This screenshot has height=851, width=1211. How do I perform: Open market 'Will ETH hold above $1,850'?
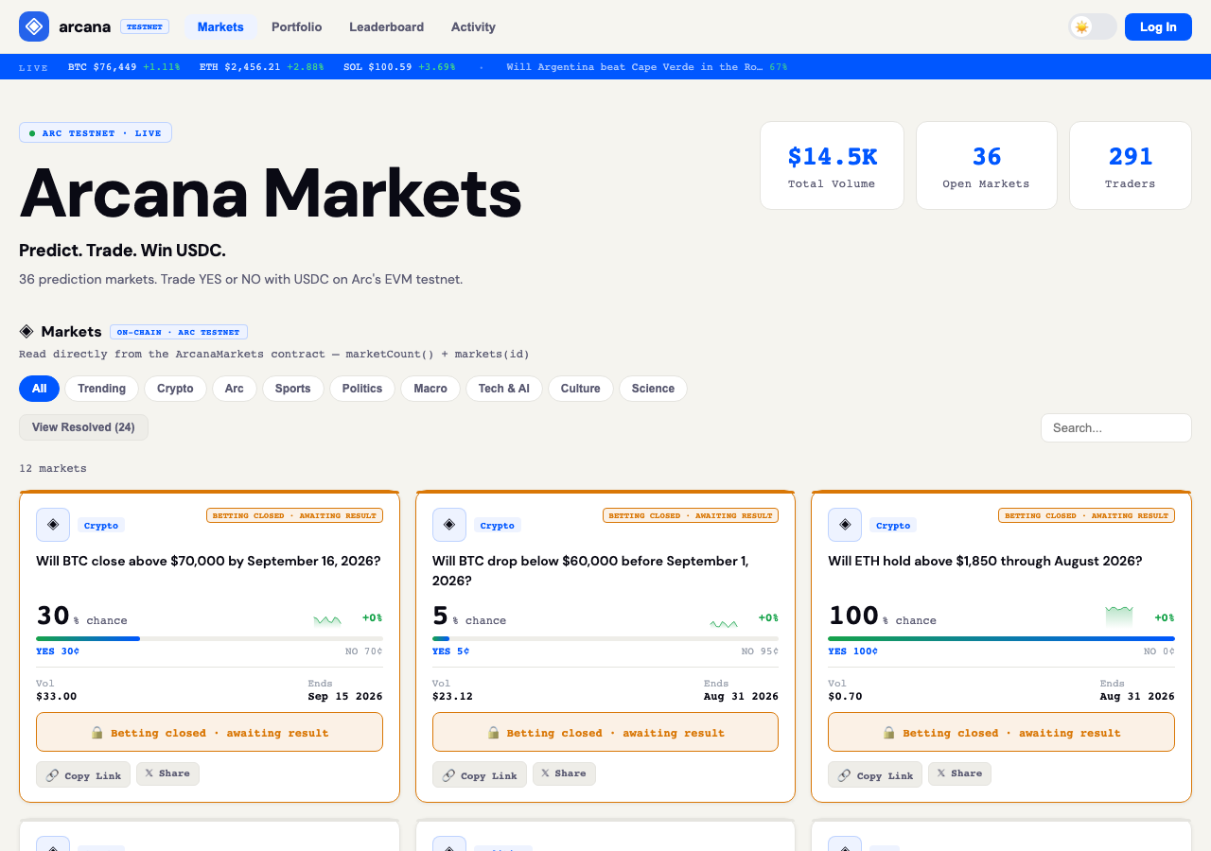(985, 561)
